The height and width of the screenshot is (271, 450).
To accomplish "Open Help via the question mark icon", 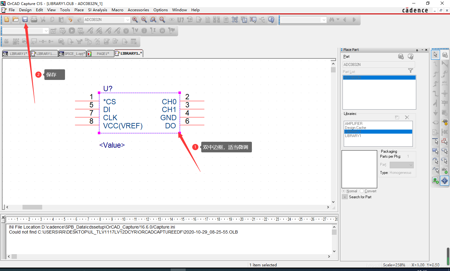I will (271, 20).
